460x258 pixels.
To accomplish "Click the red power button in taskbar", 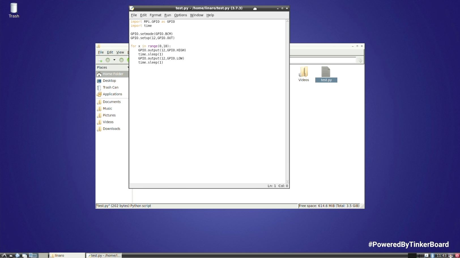I will (457, 255).
